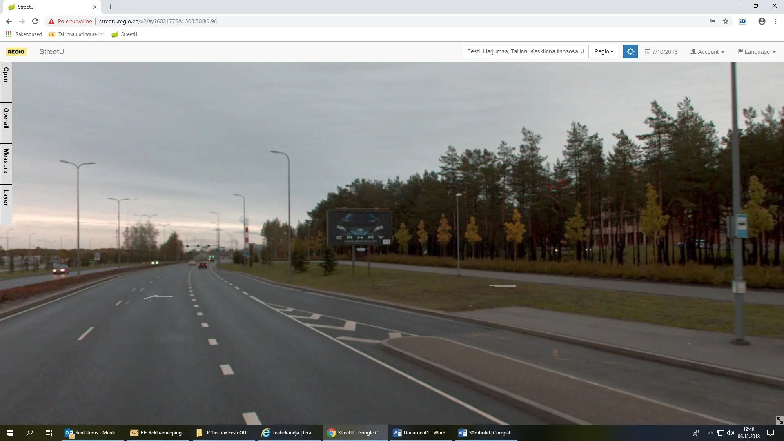Click the fullscreen expand icon at bottom right

[x=779, y=420]
